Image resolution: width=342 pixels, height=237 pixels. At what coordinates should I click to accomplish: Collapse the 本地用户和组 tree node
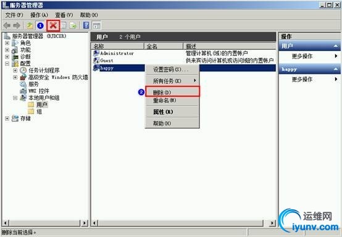pyautogui.click(x=15, y=98)
